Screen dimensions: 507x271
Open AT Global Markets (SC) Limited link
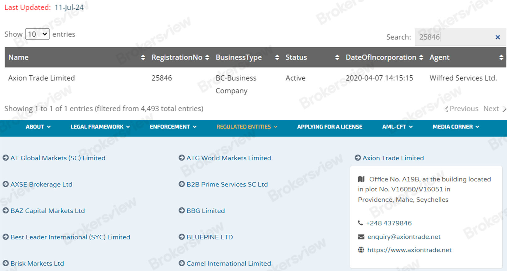click(x=58, y=158)
